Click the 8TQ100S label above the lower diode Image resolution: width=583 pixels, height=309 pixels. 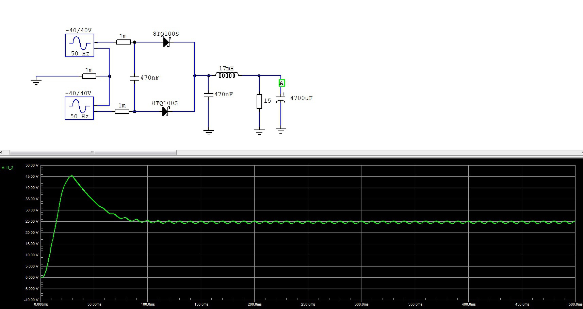[x=165, y=103]
